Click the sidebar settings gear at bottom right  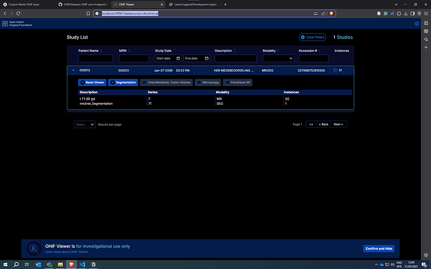[426, 255]
